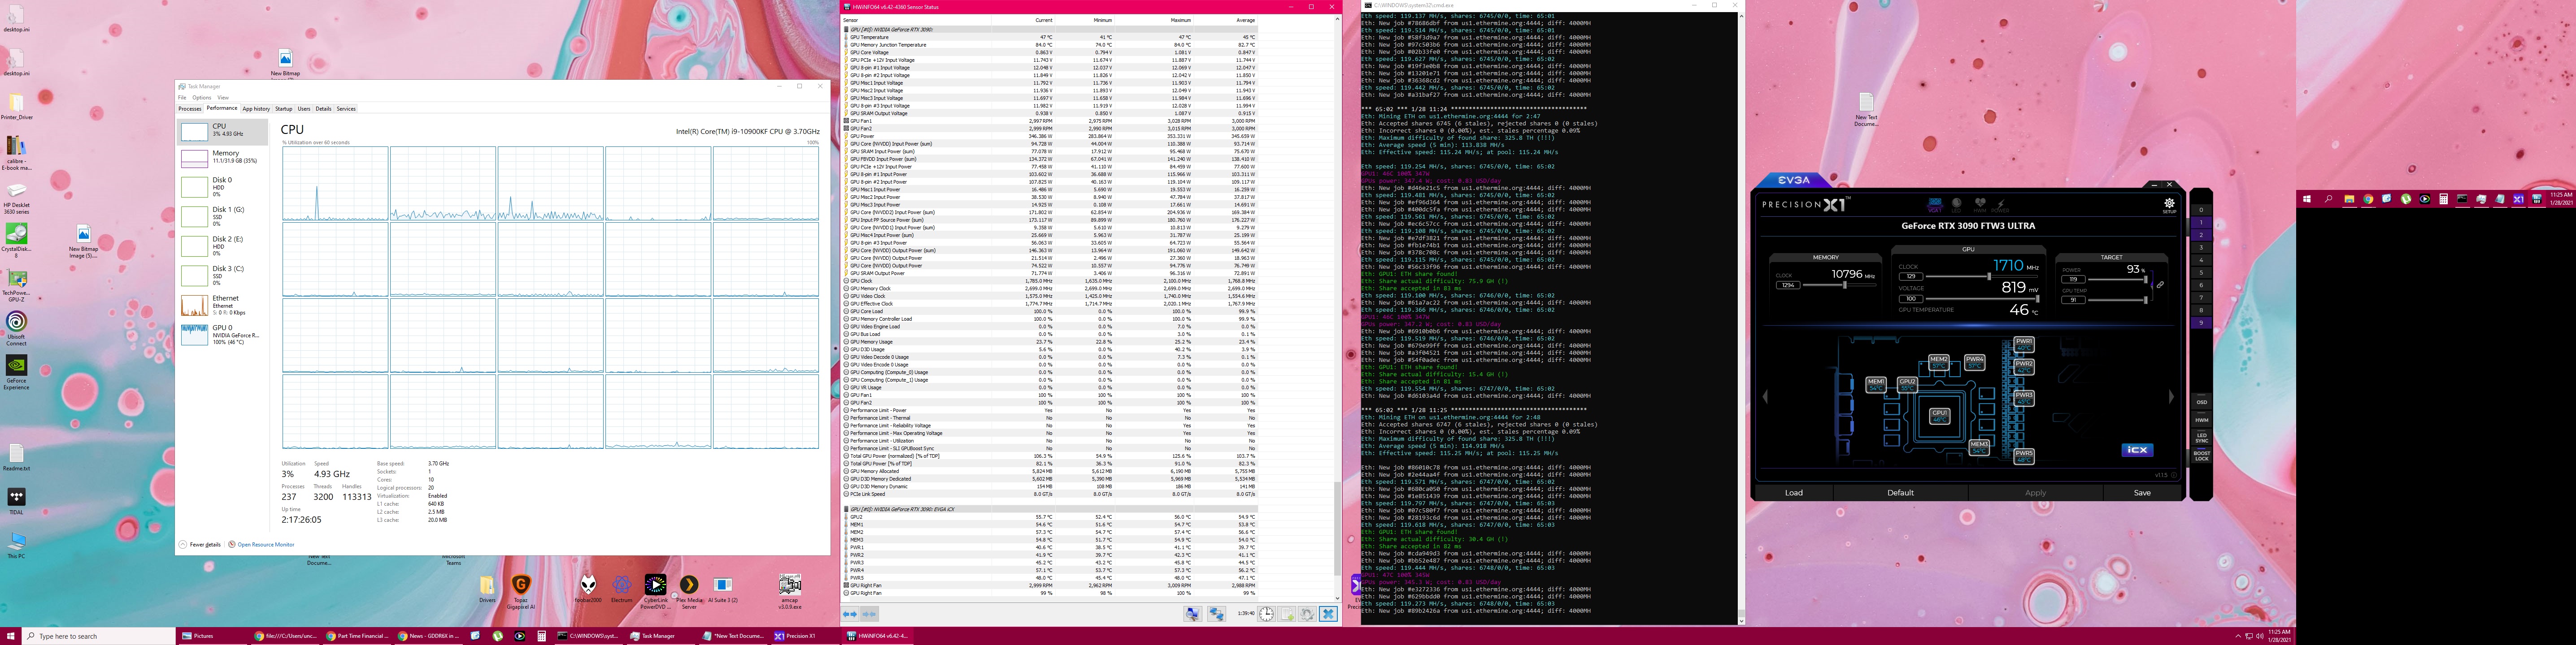
Task: Open LED section in Precision X1
Action: [x=1956, y=205]
